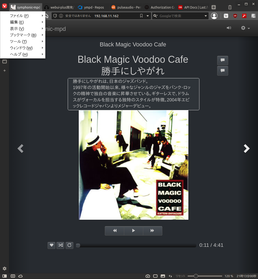258x279 pixels.
Task: Open the closed tabs trash can
Action: tap(230, 7)
